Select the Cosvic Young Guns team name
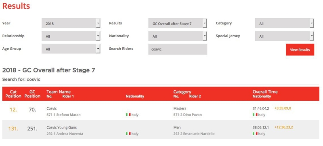 coord(62,127)
